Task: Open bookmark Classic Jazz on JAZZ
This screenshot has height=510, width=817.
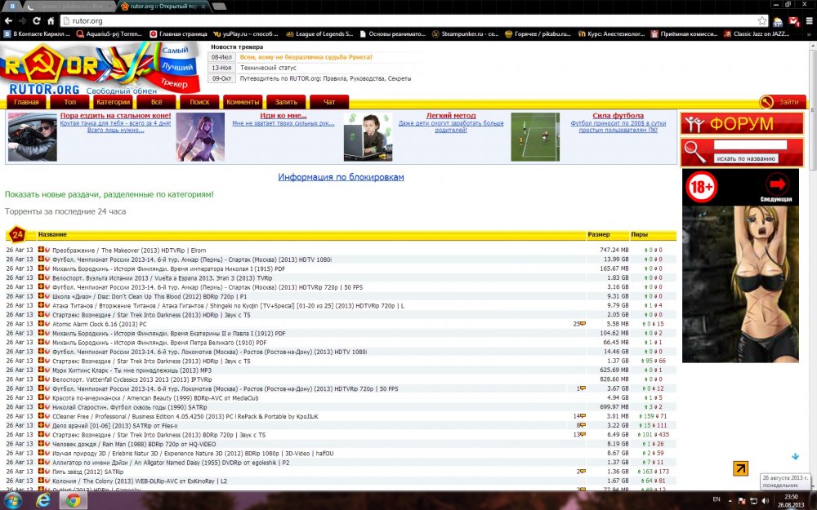Action: tap(756, 33)
